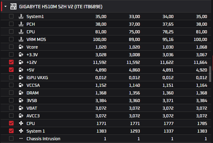Viewport: 213px width, 143px height.
Task: Click the temperature icon next to System1
Action: (21, 16)
